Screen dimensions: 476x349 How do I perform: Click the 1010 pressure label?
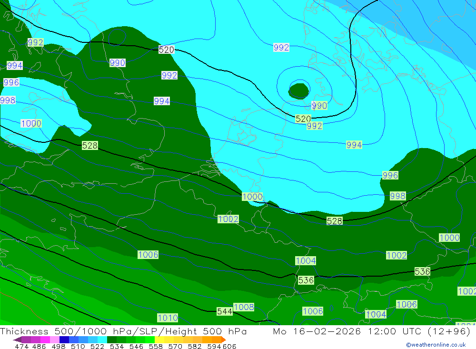coord(168,318)
